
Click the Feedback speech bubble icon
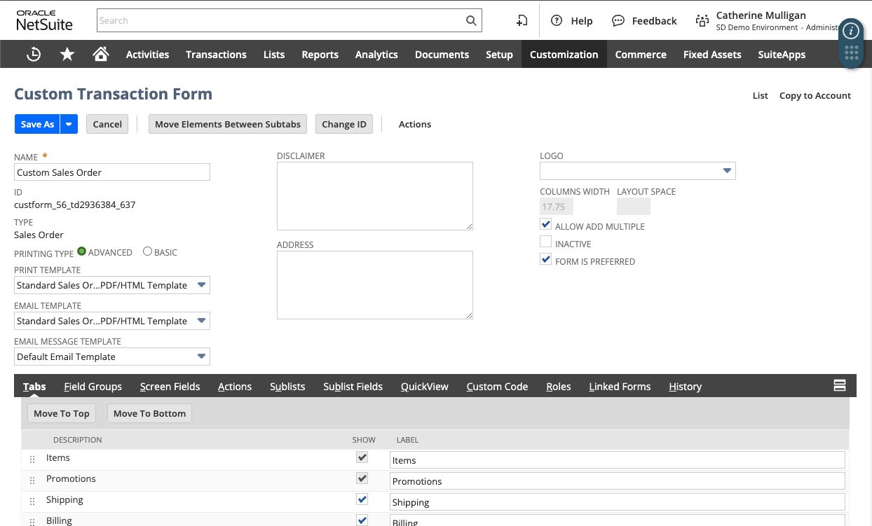(x=618, y=20)
